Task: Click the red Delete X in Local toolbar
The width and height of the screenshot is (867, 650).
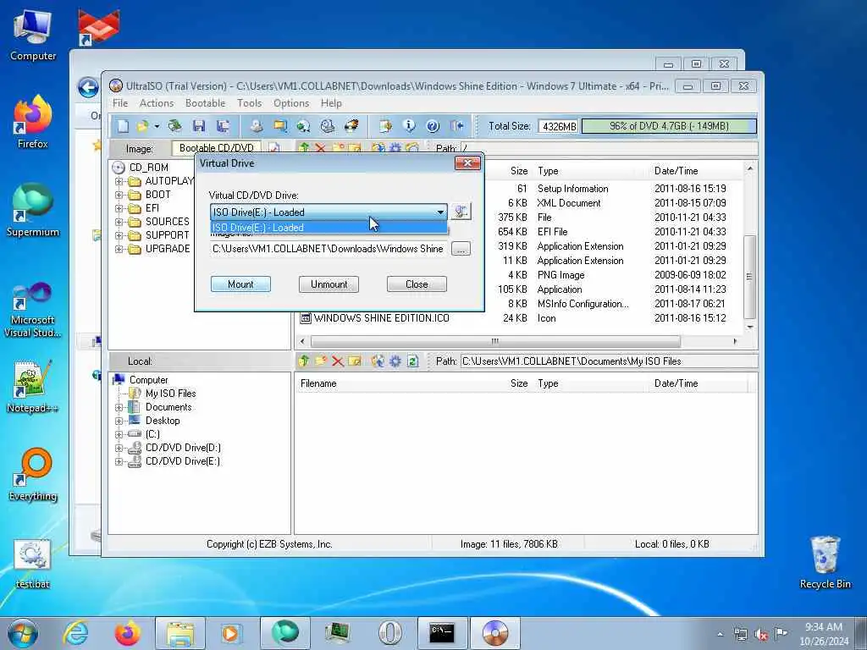Action: tap(337, 361)
